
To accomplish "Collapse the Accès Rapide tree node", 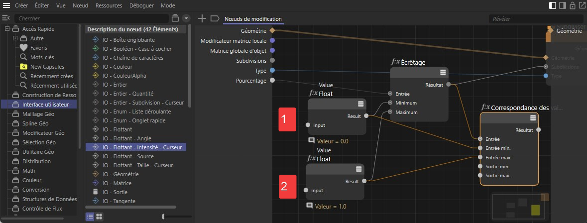I will click(x=6, y=29).
